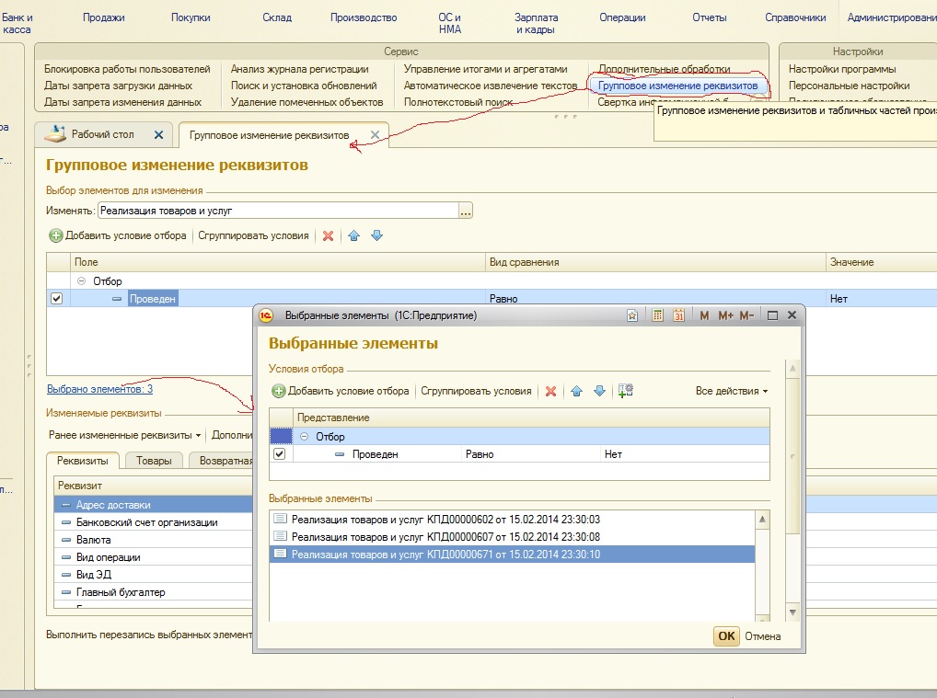This screenshot has width=937, height=698.
Task: Add dialog to favorites with star icon
Action: coord(632,315)
